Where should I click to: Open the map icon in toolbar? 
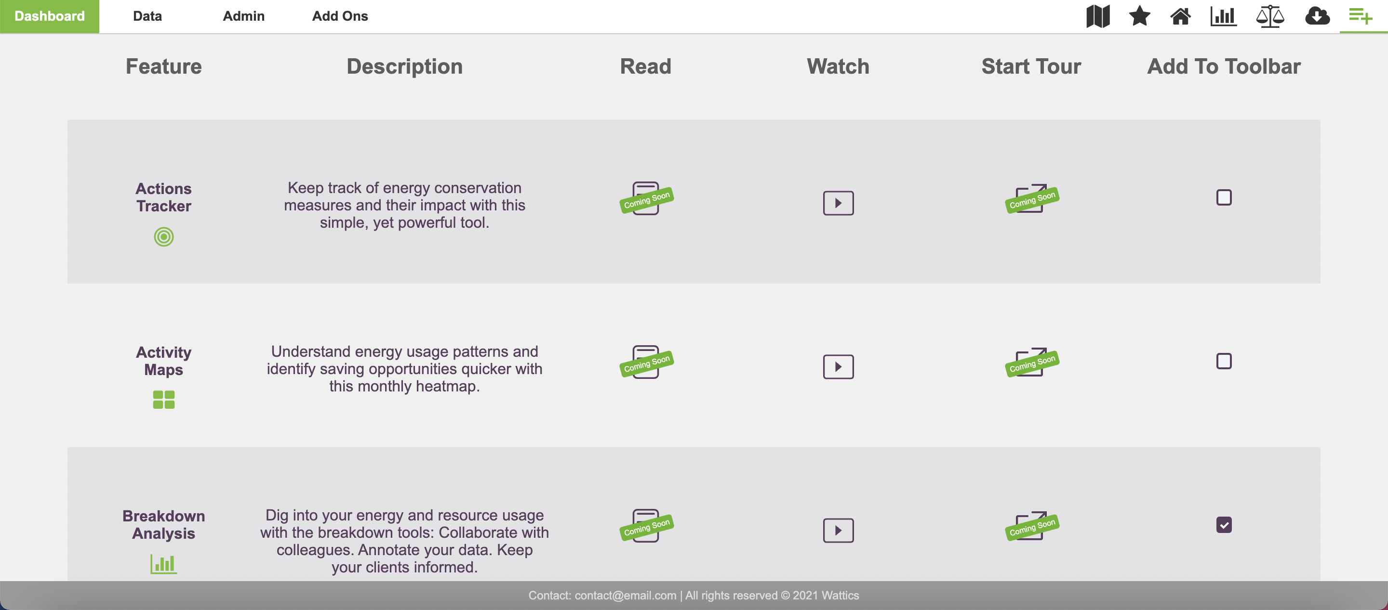[x=1097, y=16]
